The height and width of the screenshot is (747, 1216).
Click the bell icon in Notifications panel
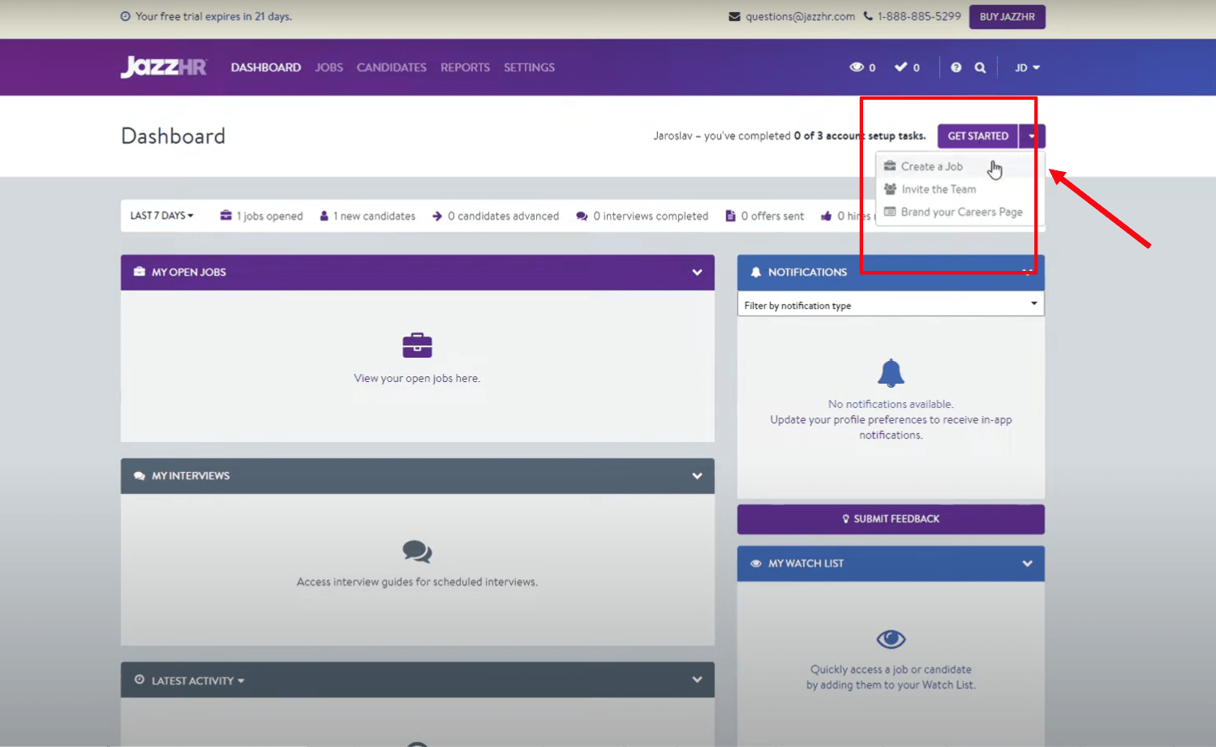point(891,373)
